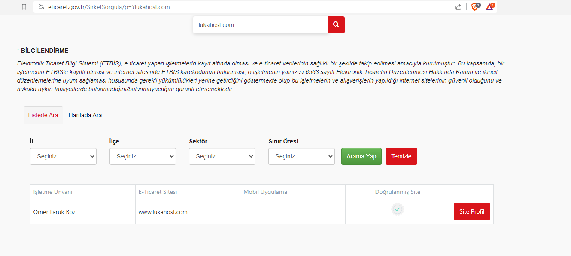571x256 pixels.
Task: Click the share page icon
Action: (x=458, y=7)
